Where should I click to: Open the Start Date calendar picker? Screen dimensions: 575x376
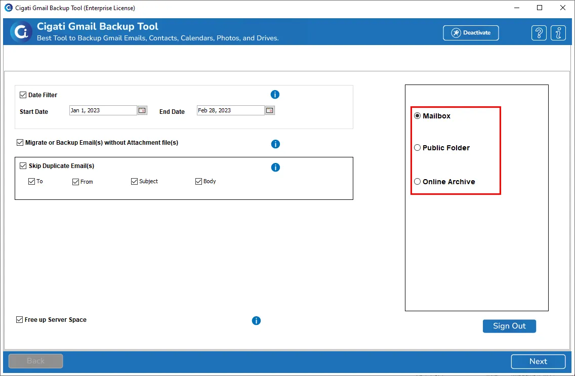(142, 110)
